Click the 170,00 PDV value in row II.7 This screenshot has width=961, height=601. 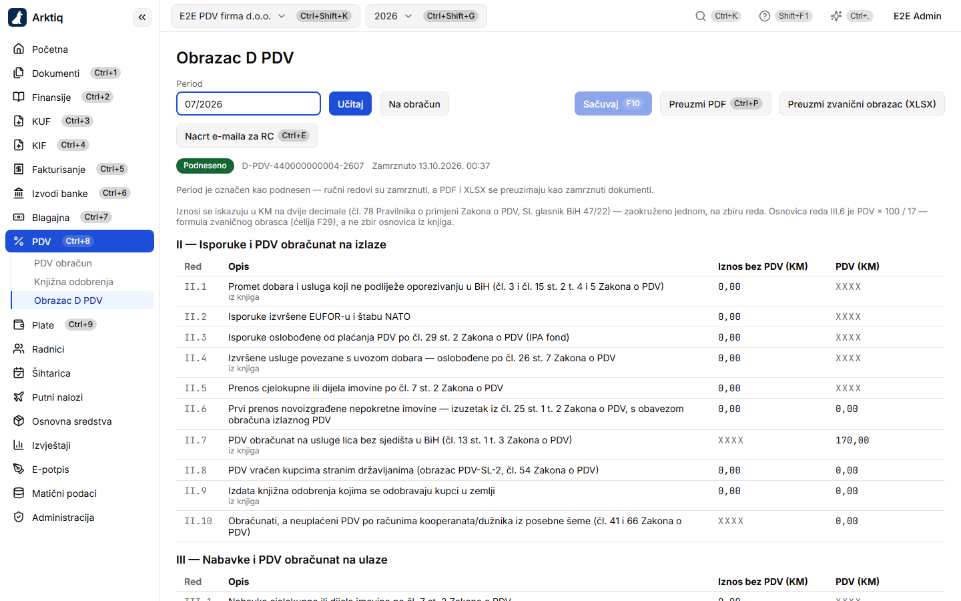(x=852, y=440)
